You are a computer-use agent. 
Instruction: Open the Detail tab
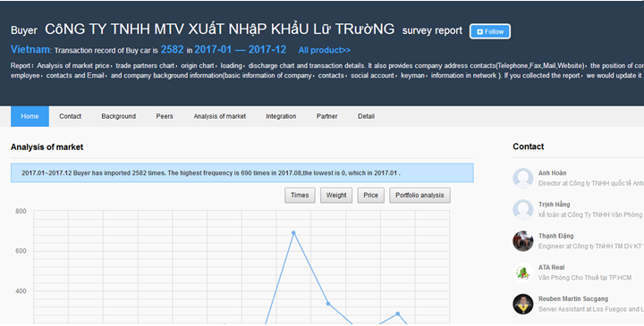point(366,116)
